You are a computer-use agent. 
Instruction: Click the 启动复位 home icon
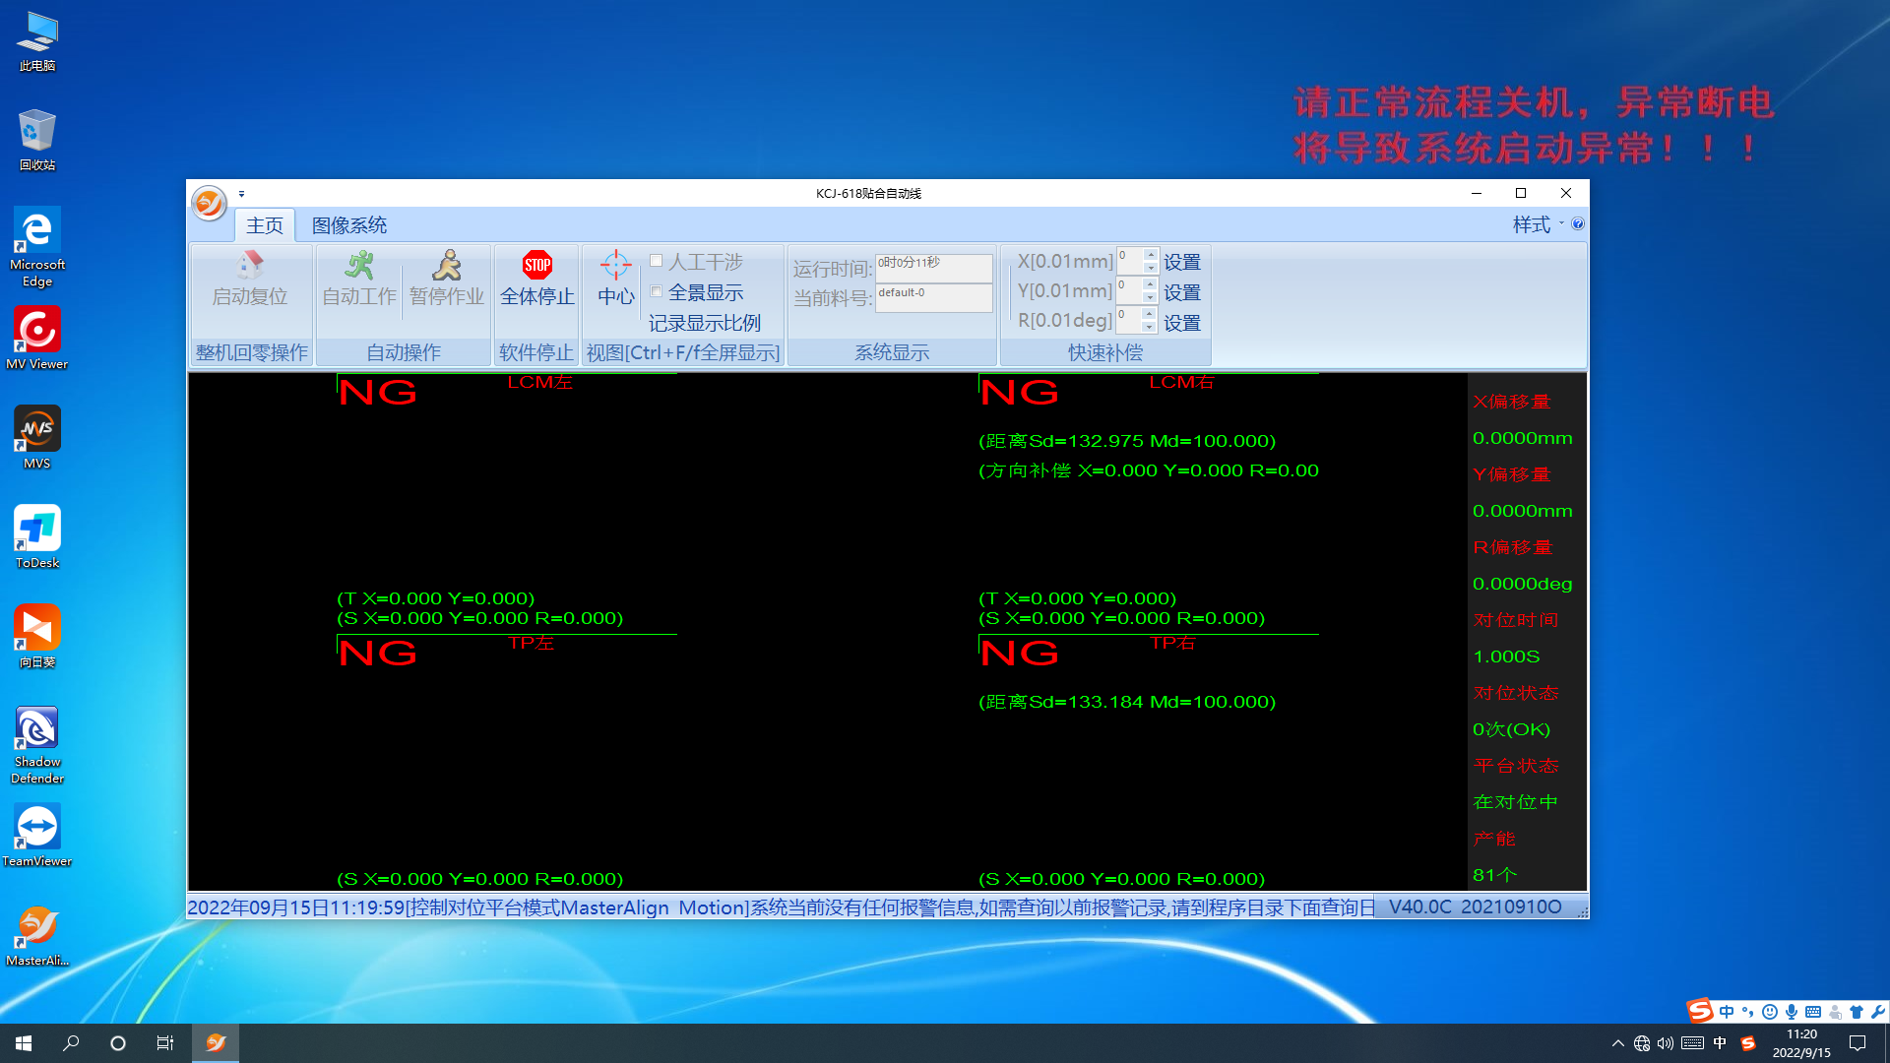point(250,265)
